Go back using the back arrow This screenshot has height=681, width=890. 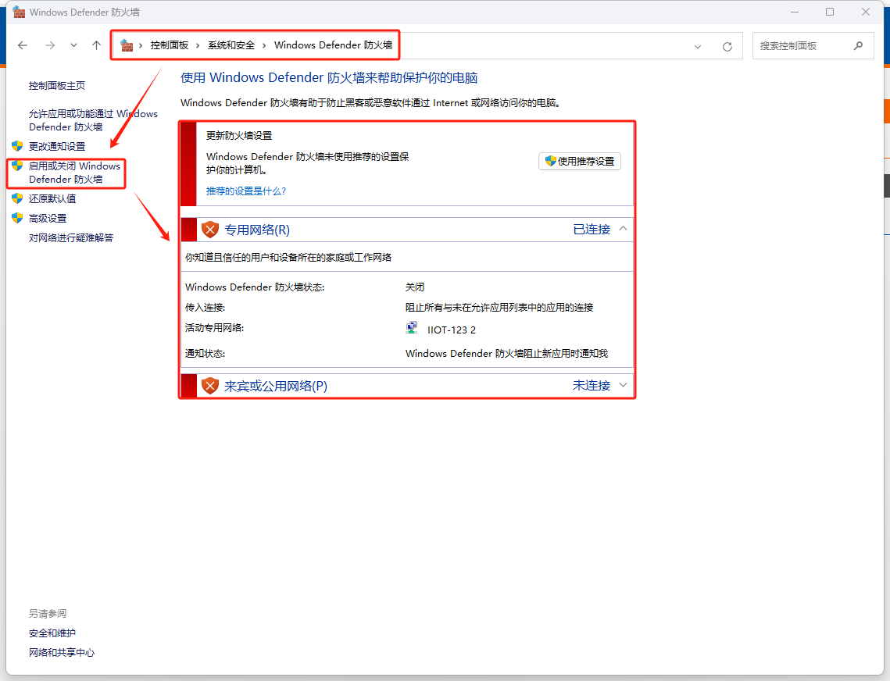pos(23,45)
